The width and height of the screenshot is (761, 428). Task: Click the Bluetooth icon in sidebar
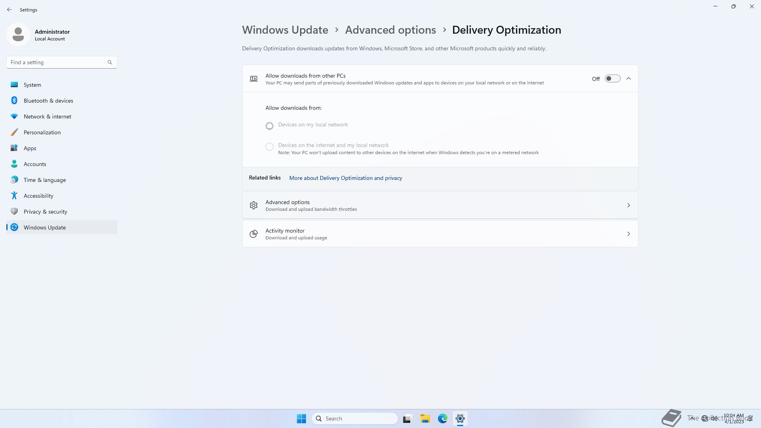[14, 100]
